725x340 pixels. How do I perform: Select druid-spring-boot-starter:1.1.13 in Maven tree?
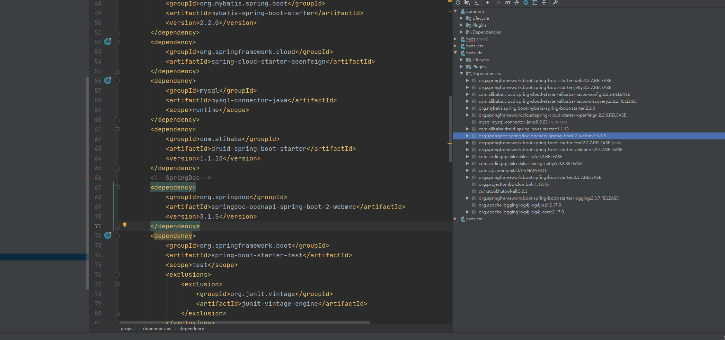[523, 129]
